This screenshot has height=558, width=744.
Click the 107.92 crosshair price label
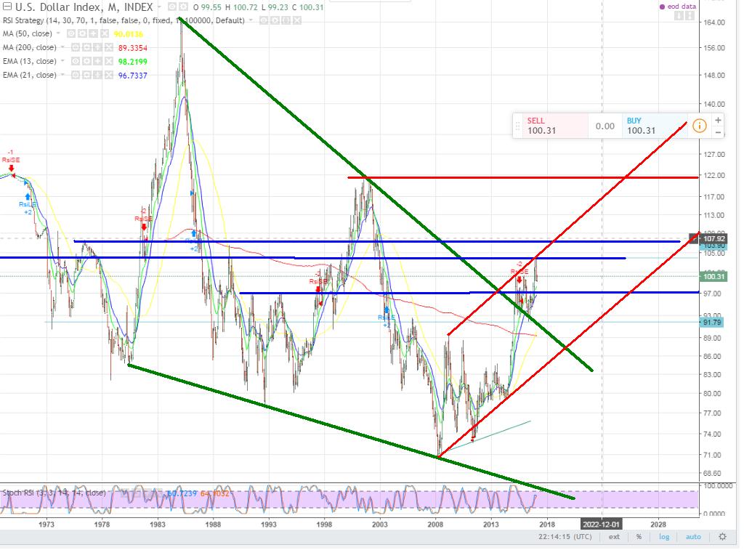pyautogui.click(x=713, y=238)
